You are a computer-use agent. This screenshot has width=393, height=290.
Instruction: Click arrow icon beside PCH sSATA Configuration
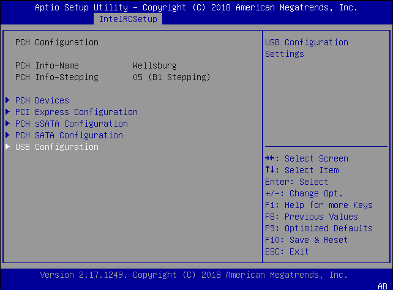7,124
